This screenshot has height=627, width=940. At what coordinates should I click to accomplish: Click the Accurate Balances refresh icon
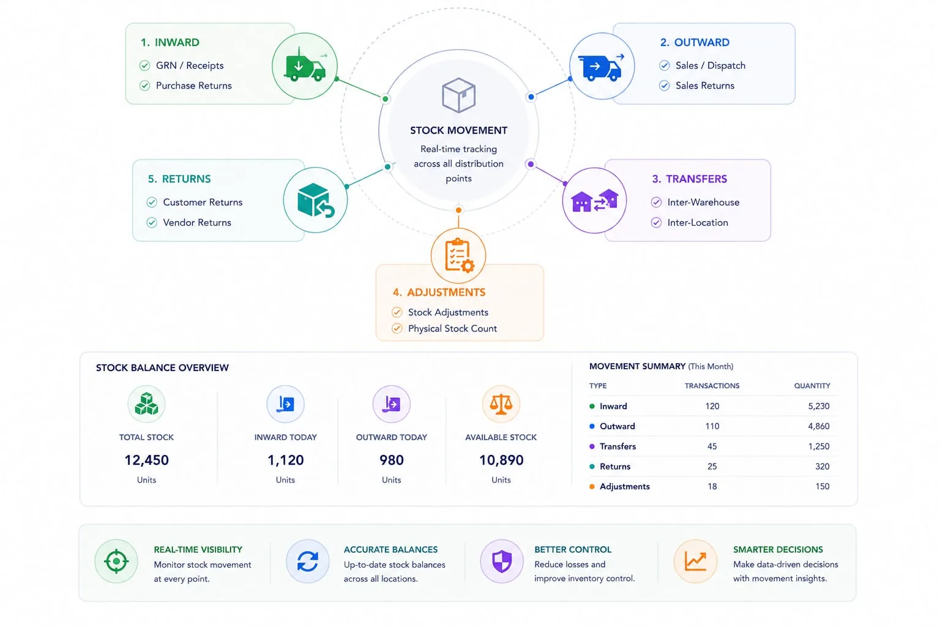pos(308,561)
